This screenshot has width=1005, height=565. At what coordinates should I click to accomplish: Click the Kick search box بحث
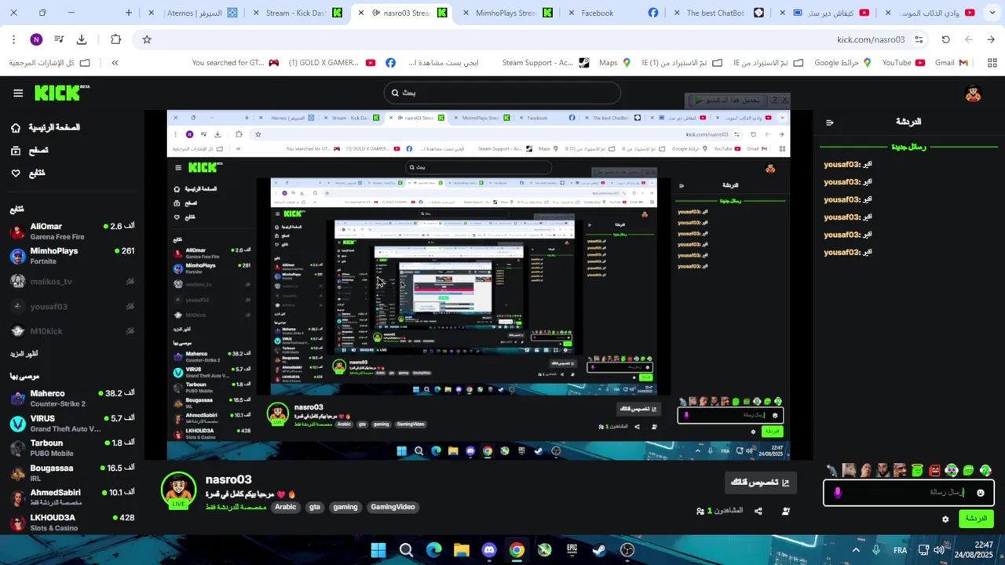[x=502, y=93]
